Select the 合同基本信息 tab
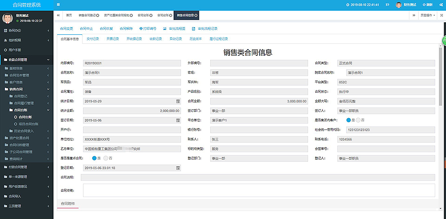446x219 pixels. pyautogui.click(x=70, y=39)
